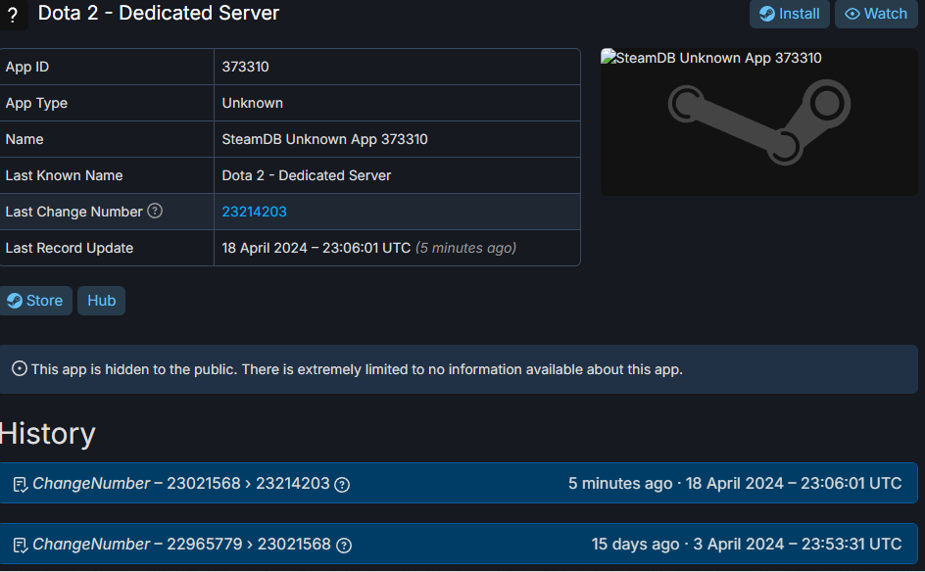Click page title Dota 2 - Dedicated Server
The image size is (925, 572).
159,13
